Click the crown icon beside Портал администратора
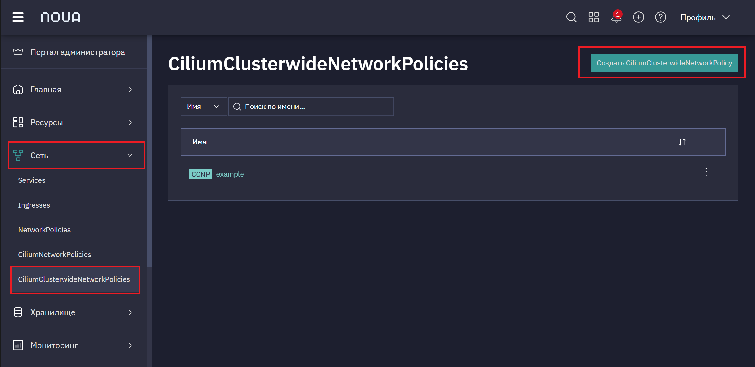The height and width of the screenshot is (367, 755). coord(18,52)
